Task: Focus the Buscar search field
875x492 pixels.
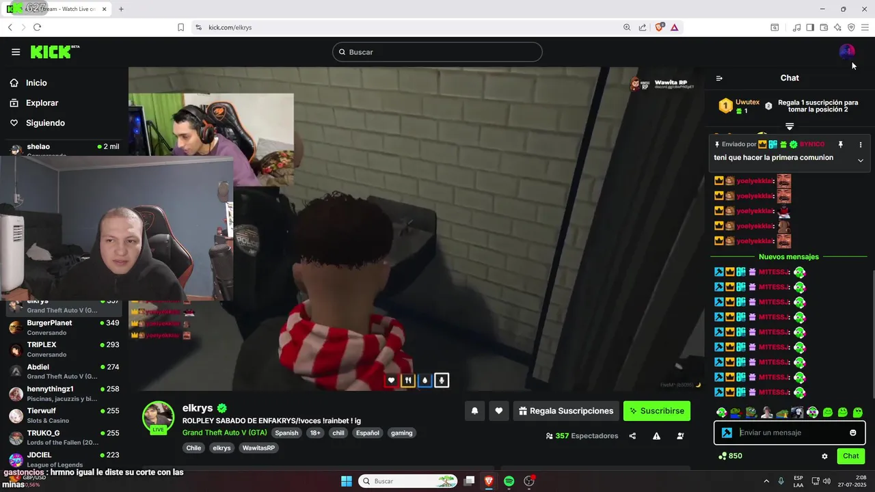Action: pos(437,52)
